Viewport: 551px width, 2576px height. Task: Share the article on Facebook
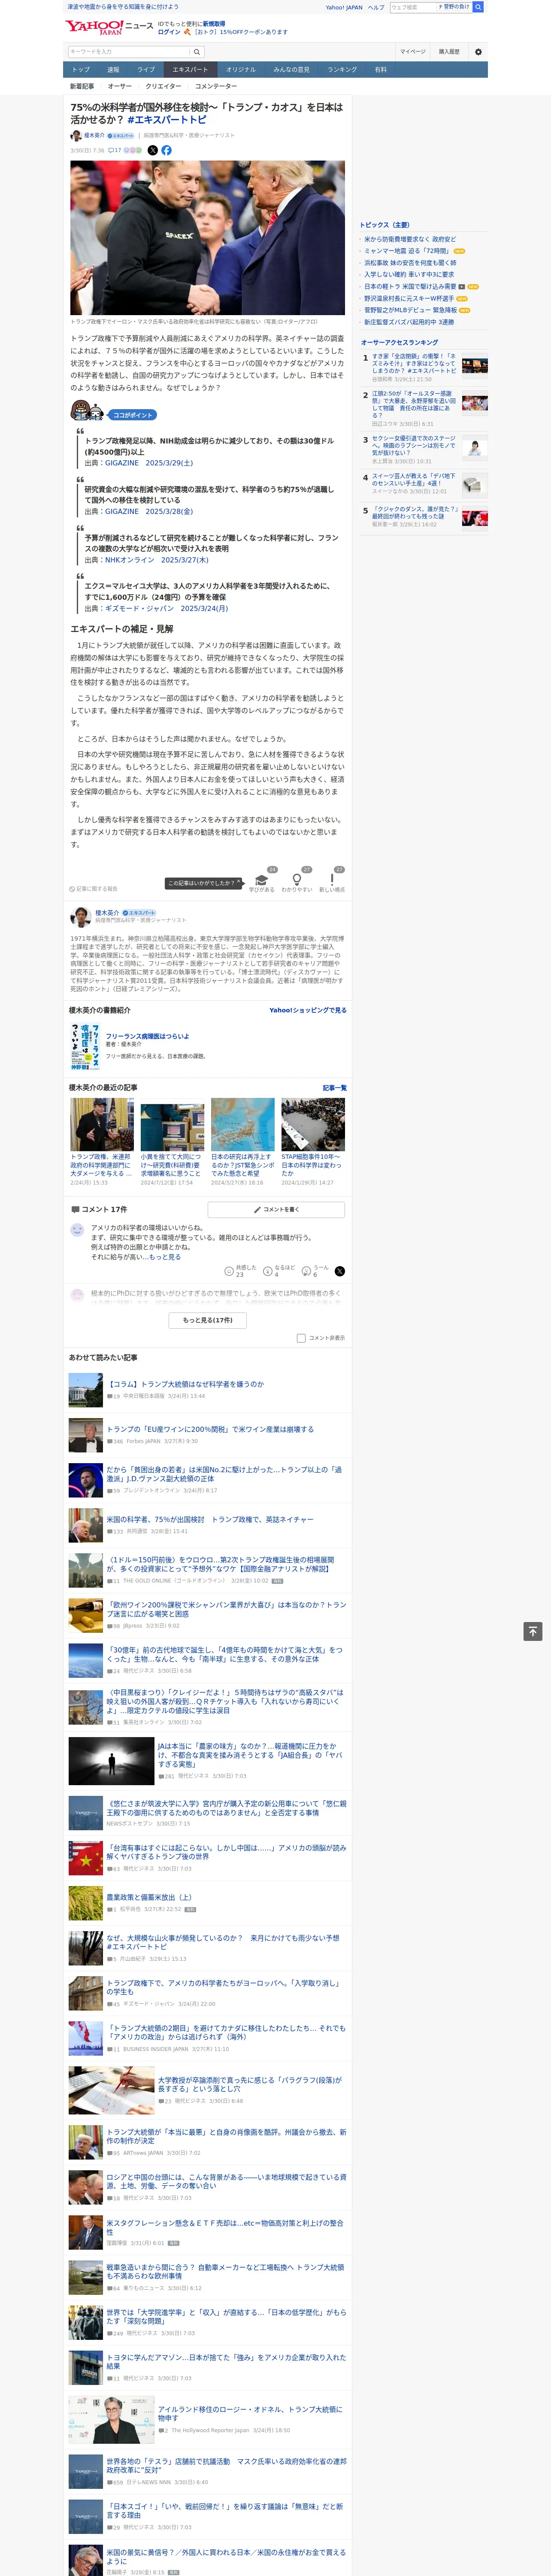[x=167, y=150]
